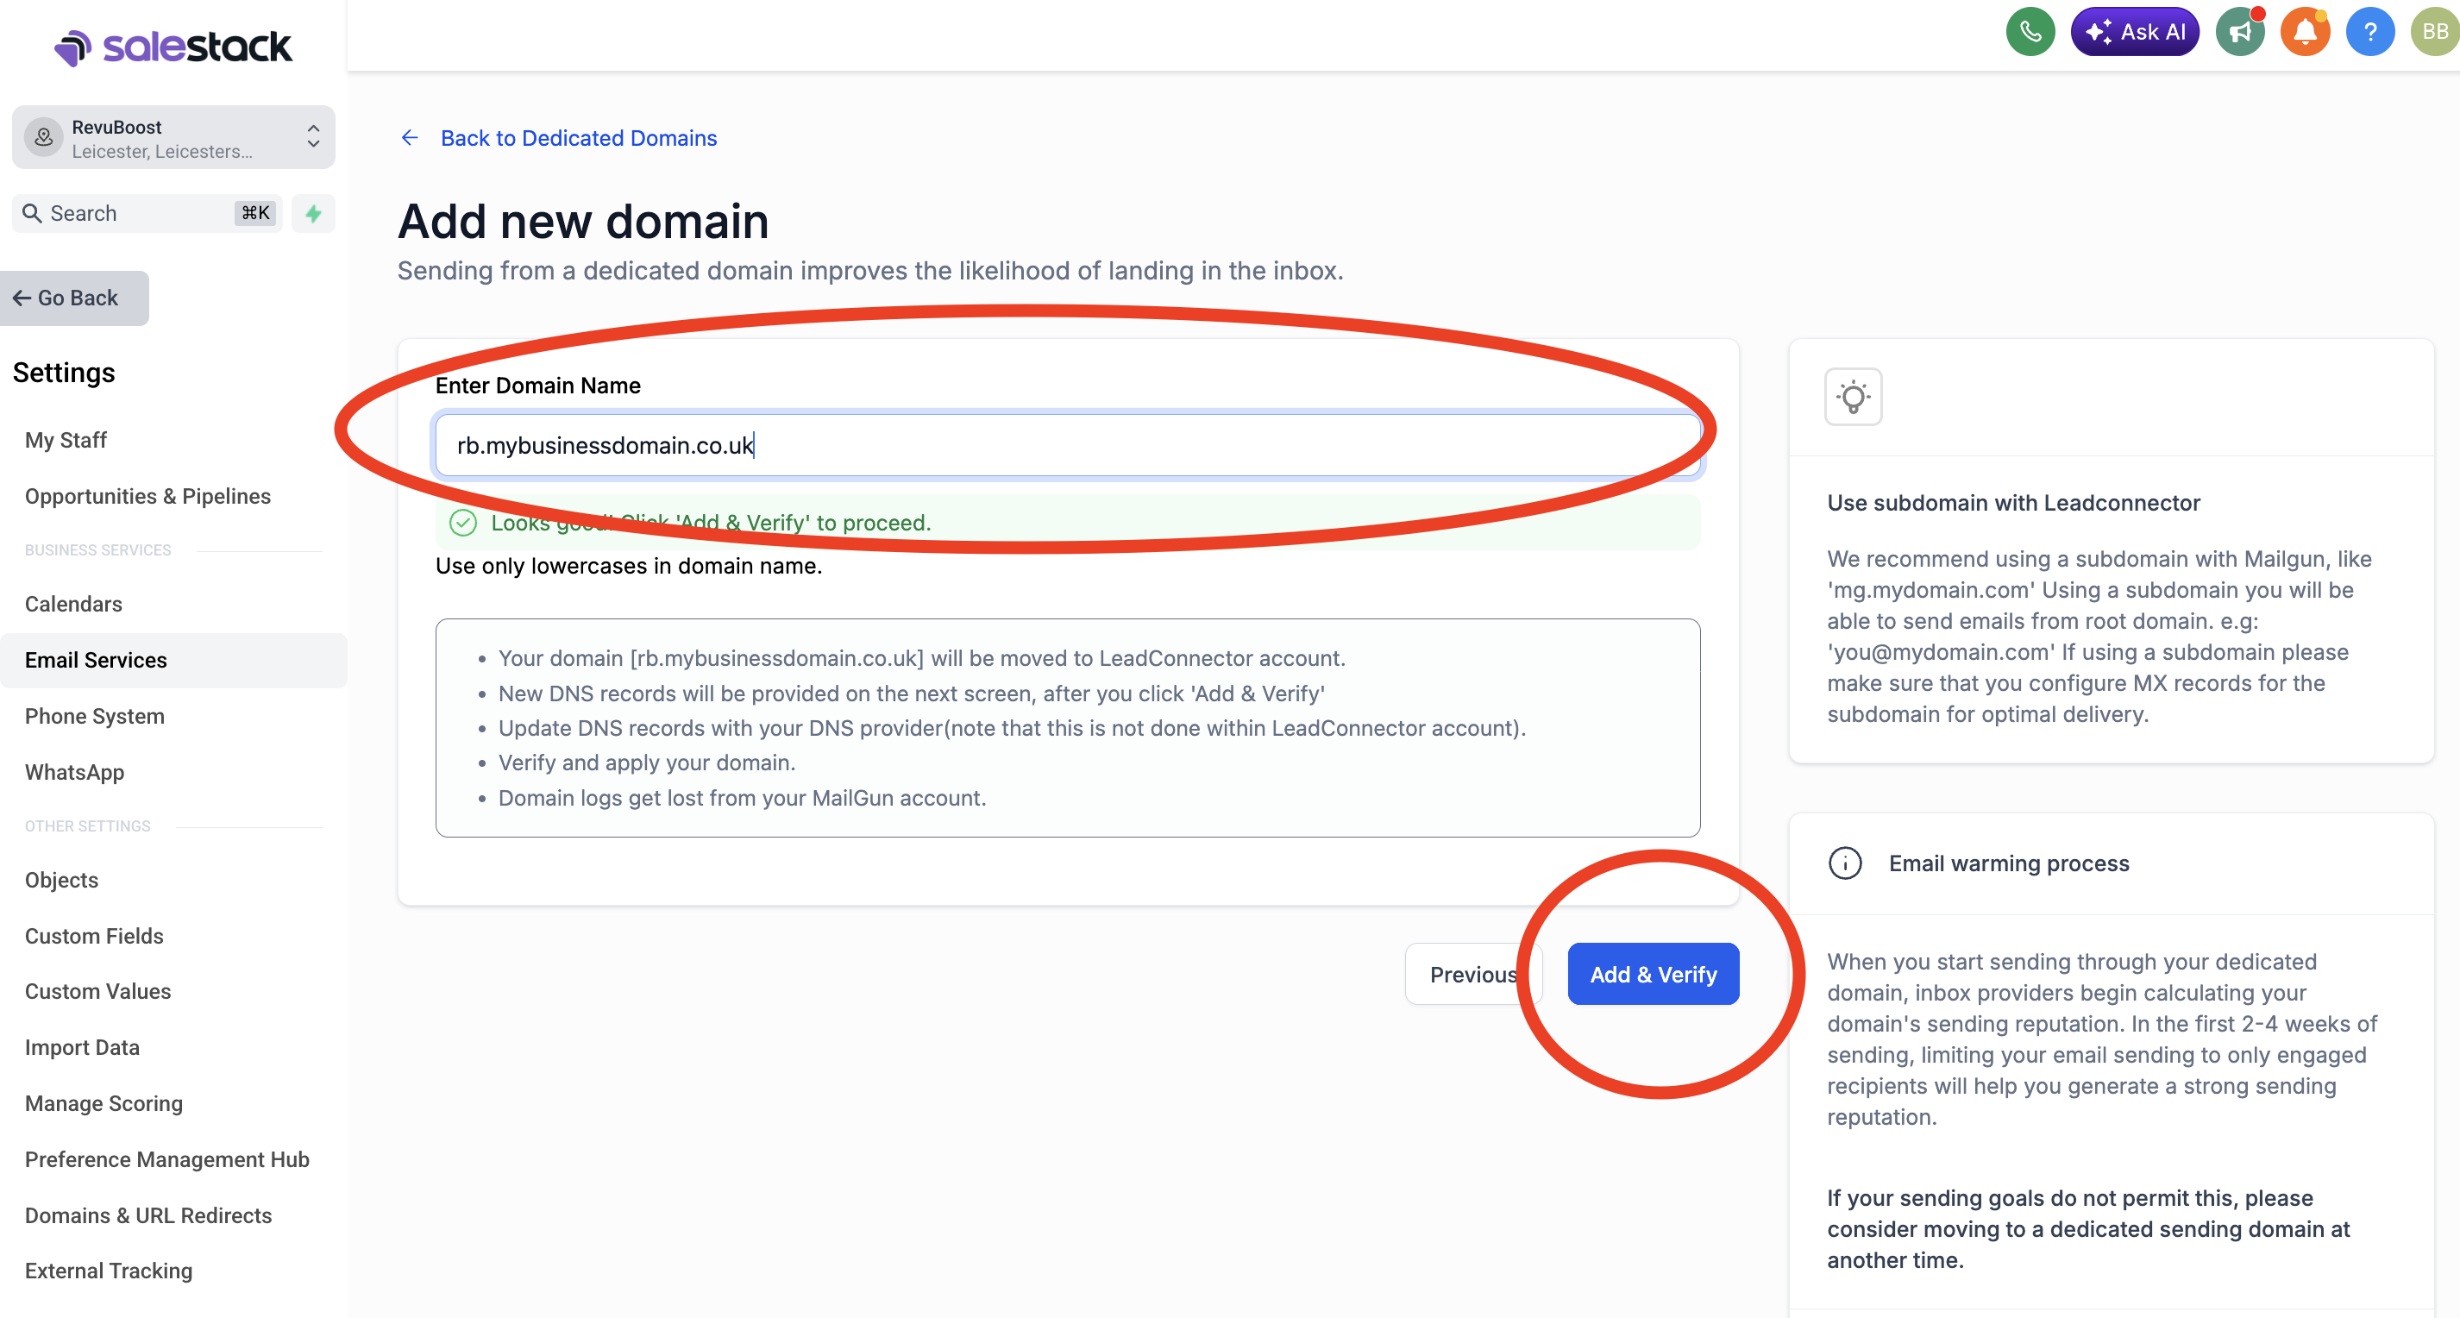Open External Tracking settings
This screenshot has height=1318, width=2460.
tap(108, 1271)
